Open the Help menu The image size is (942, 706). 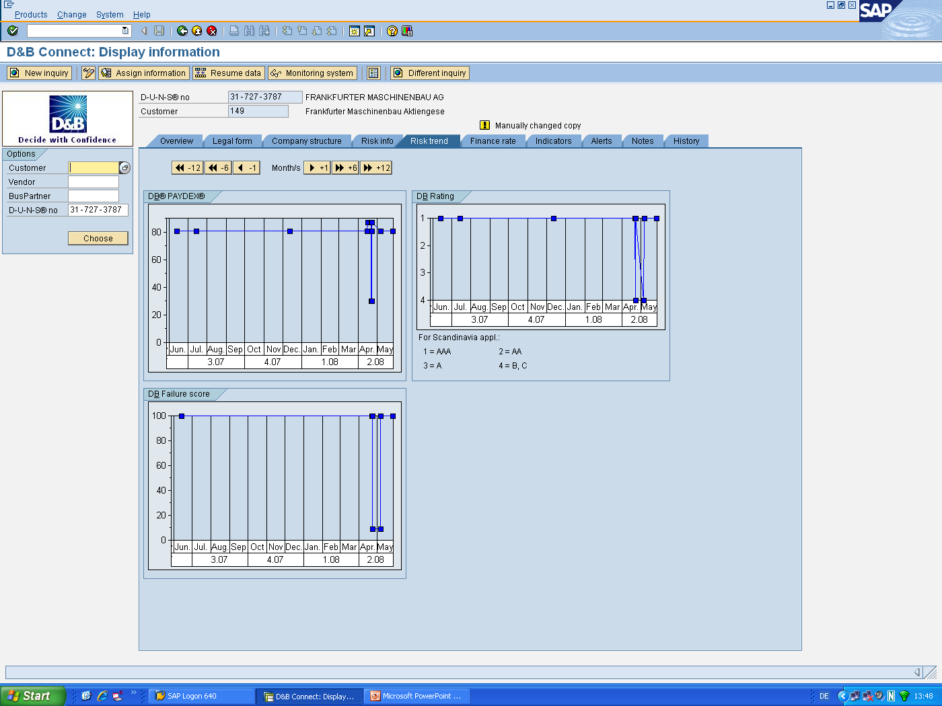pos(142,15)
